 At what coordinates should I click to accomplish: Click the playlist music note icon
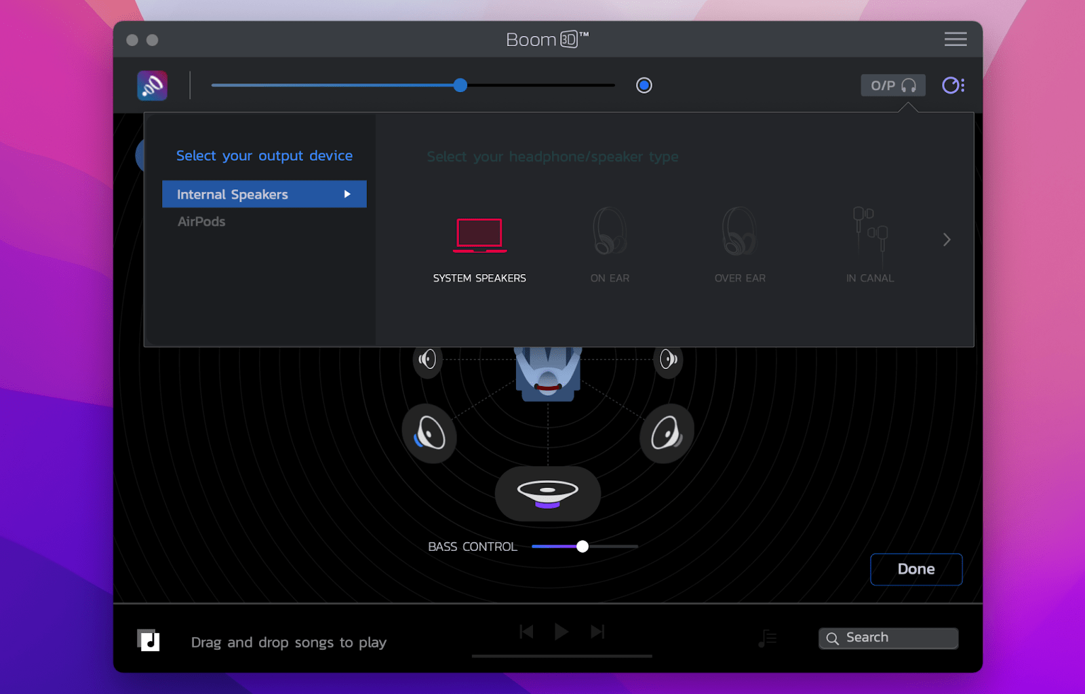coord(767,638)
